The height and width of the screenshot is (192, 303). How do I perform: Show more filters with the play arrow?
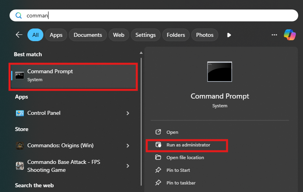click(x=229, y=35)
